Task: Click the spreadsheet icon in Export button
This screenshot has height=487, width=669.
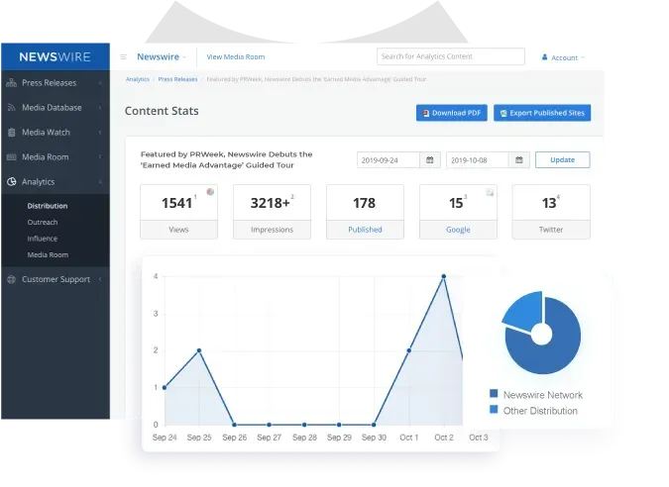Action: (503, 113)
